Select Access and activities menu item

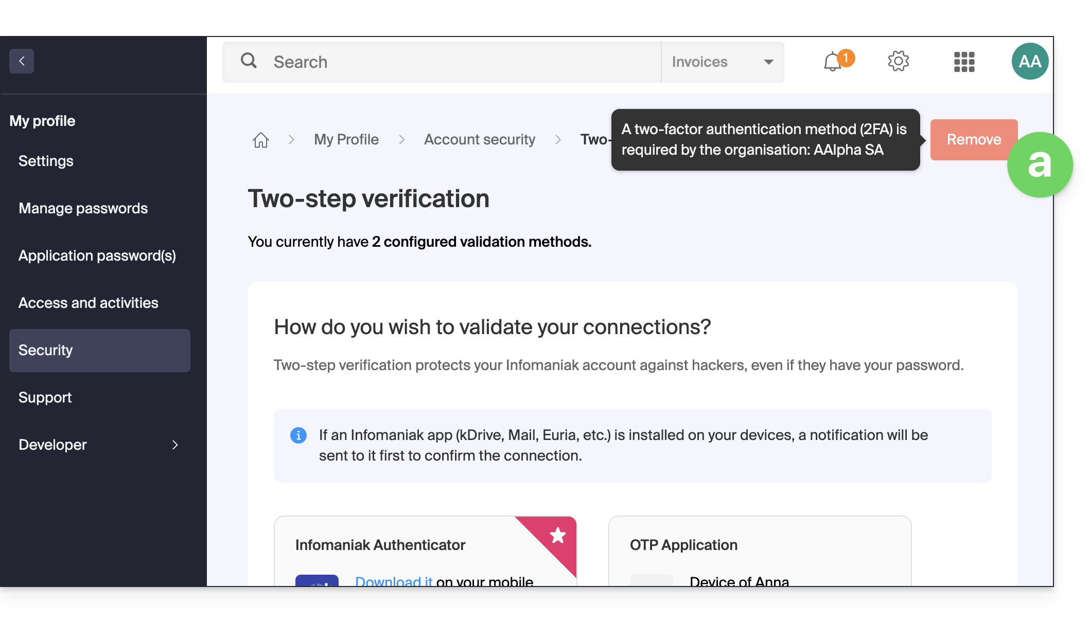pos(89,303)
